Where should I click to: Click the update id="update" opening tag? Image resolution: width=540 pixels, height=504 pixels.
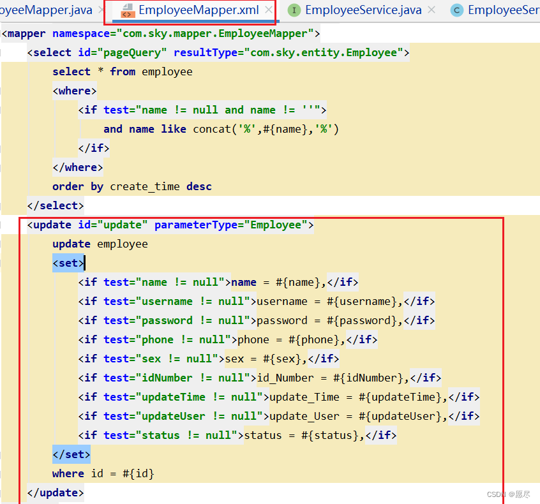coord(170,225)
